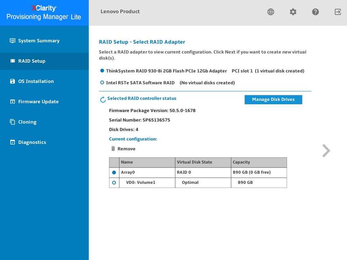The width and height of the screenshot is (347, 260).
Task: Click the Cloning copy icon
Action: pyautogui.click(x=12, y=122)
